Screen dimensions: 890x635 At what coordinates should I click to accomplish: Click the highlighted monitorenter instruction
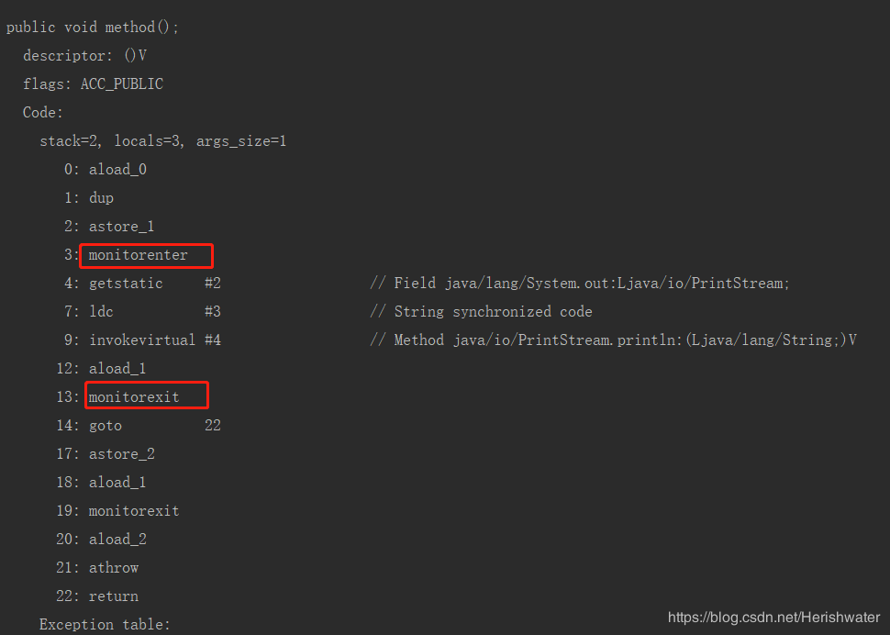pos(139,255)
